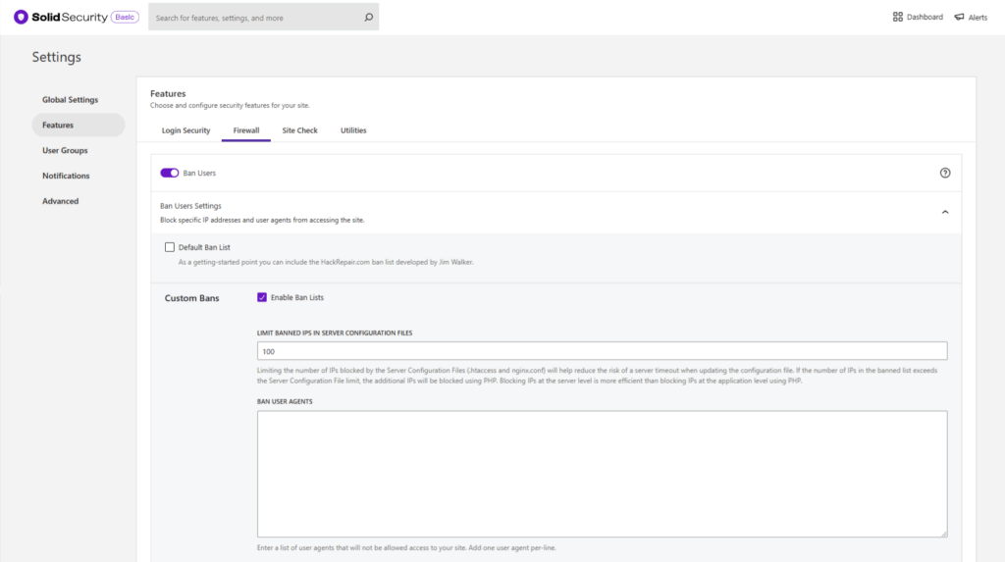Open Global Settings in the sidebar
Image resolution: width=1005 pixels, height=562 pixels.
click(x=70, y=100)
